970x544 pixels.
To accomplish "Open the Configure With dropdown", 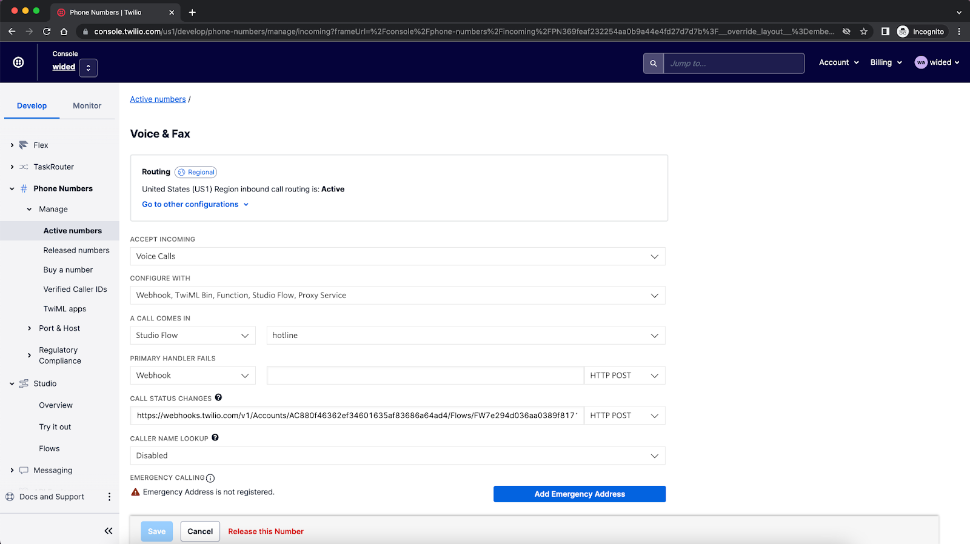I will pyautogui.click(x=398, y=296).
